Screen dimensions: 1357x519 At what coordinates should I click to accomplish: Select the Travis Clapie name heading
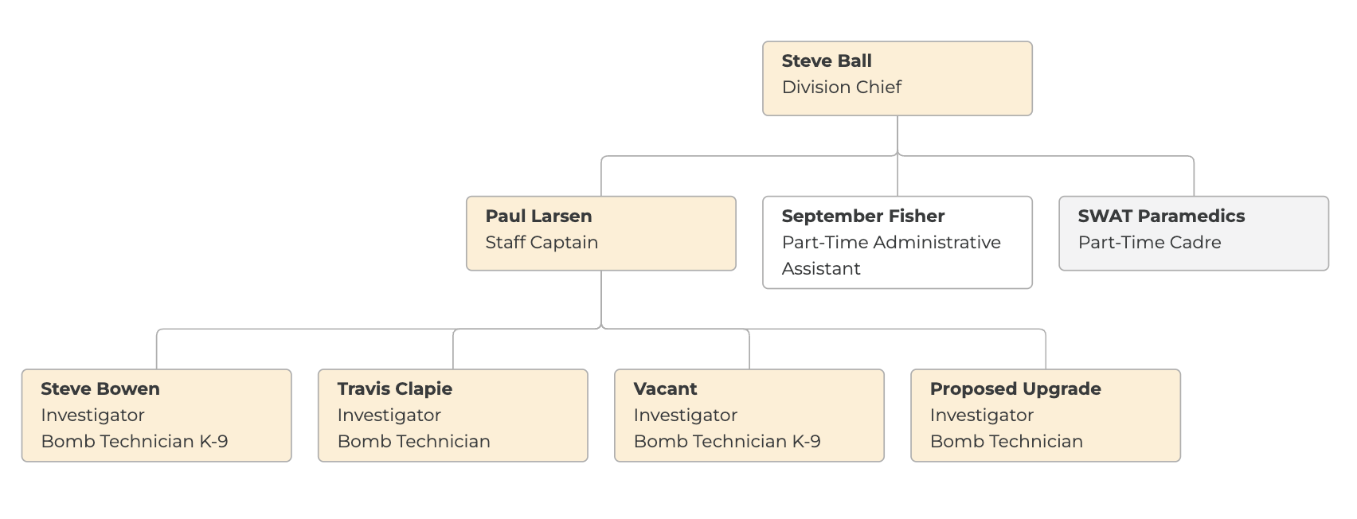coord(394,389)
